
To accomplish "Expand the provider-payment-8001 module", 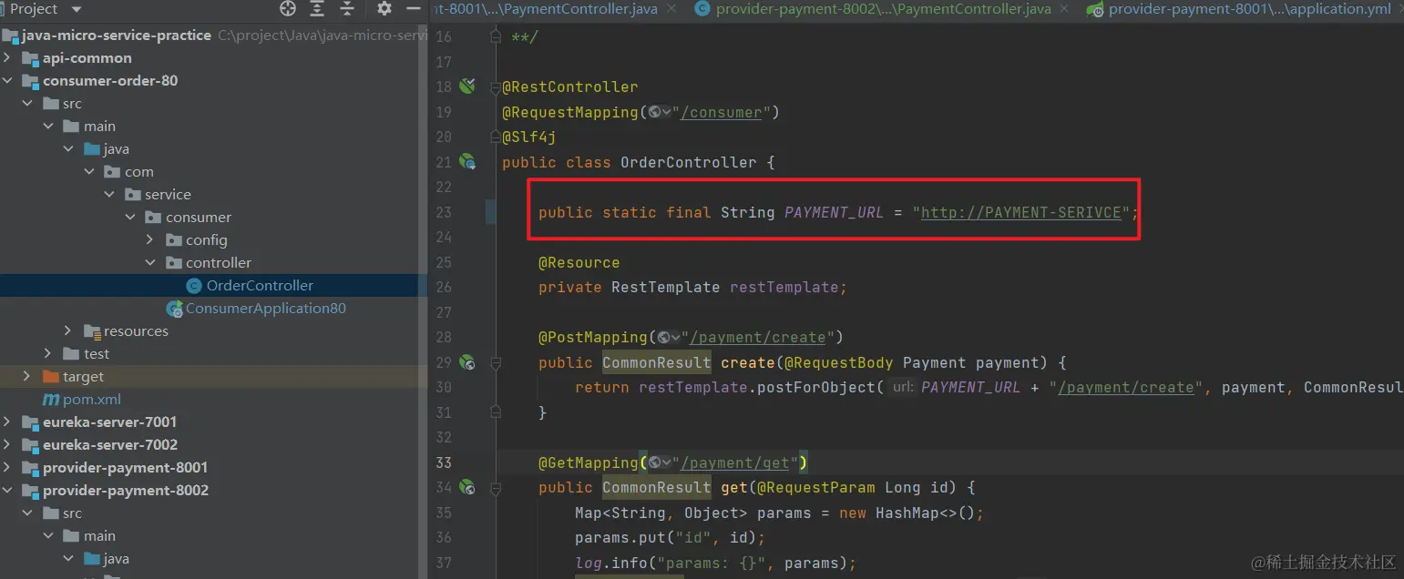I will (8, 468).
